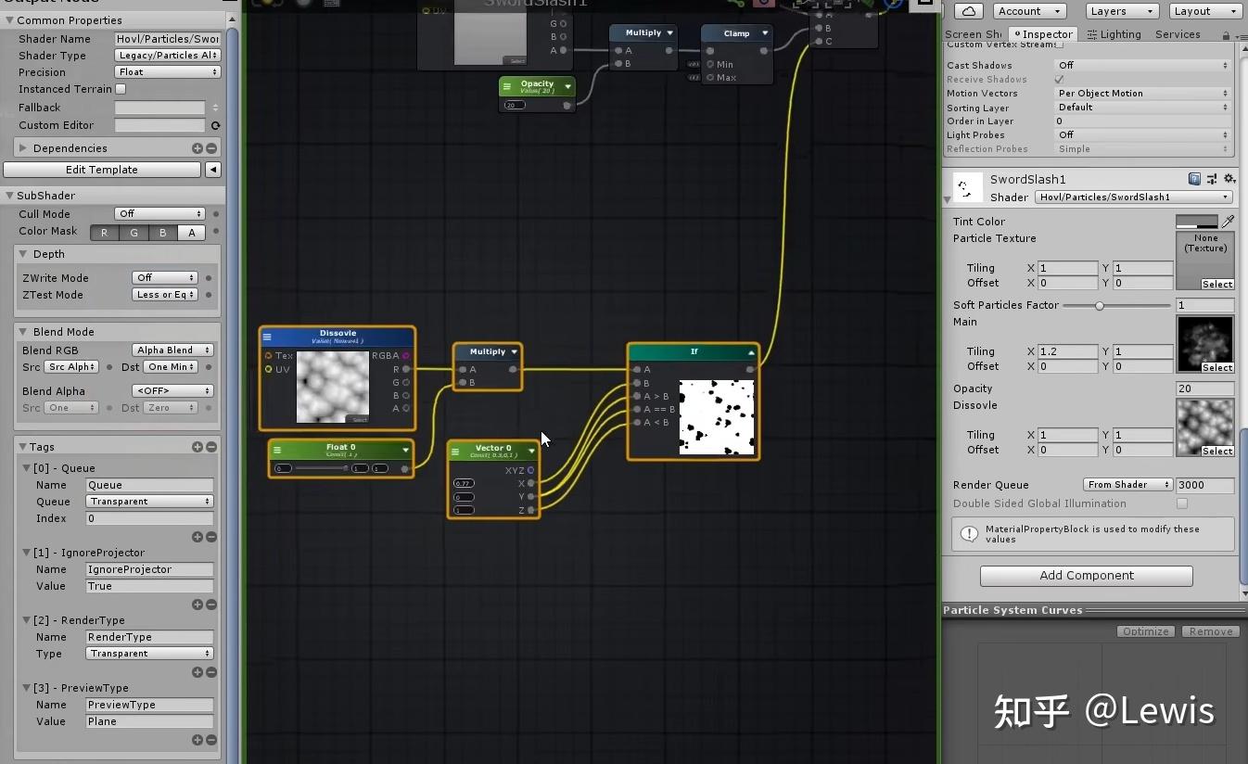This screenshot has width=1248, height=764.
Task: Click the Dissolve node's RGBA output port
Action: coord(406,356)
